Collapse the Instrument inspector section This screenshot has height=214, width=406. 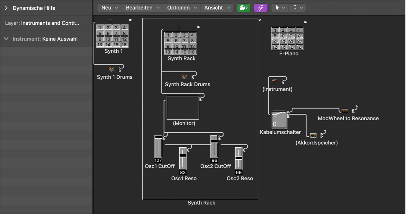[6, 39]
